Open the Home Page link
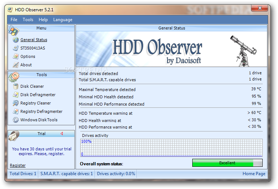This screenshot has height=189, width=278. [254, 174]
